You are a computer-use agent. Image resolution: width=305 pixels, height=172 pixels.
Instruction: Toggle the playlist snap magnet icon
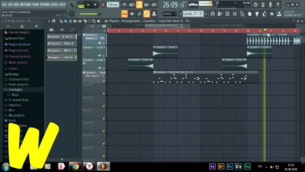click(54, 21)
